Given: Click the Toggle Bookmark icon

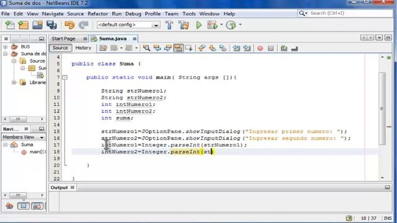Looking at the screenshot, I should pos(223,48).
